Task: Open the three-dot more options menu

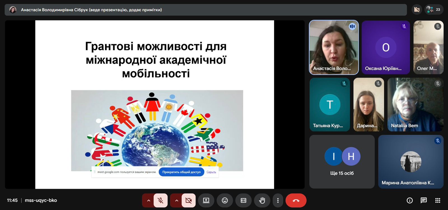Action: coord(278,200)
